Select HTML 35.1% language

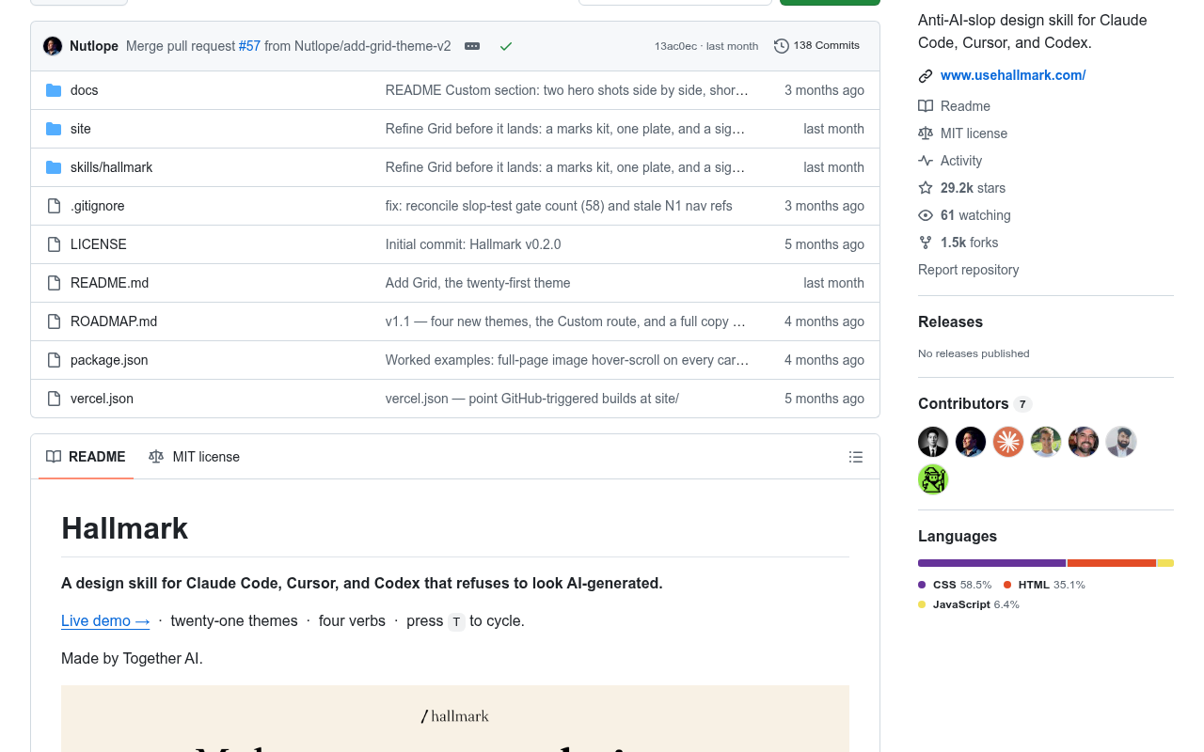[x=1044, y=585]
